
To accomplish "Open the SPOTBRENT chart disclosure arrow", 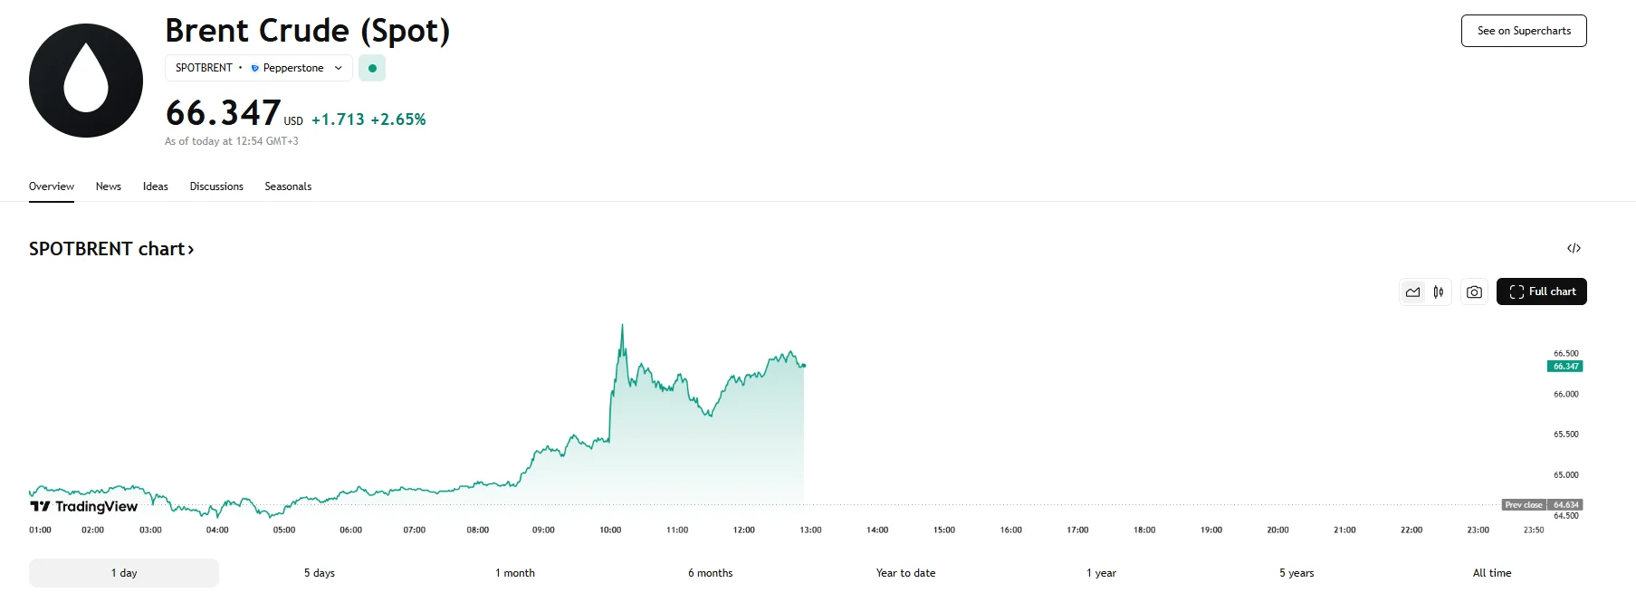I will coord(191,248).
